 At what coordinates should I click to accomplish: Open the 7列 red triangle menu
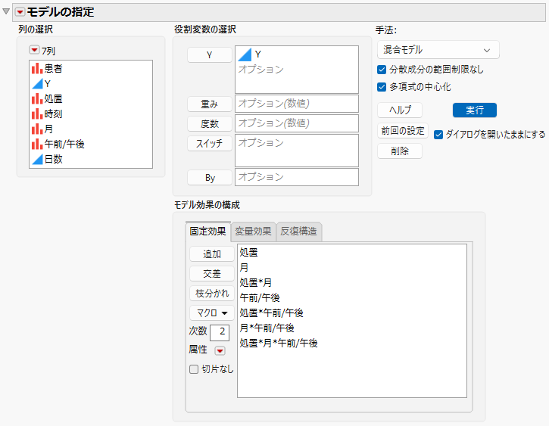pos(34,51)
